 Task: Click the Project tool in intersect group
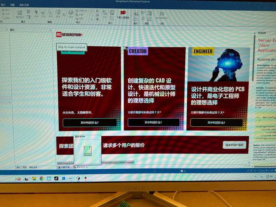click(79, 19)
